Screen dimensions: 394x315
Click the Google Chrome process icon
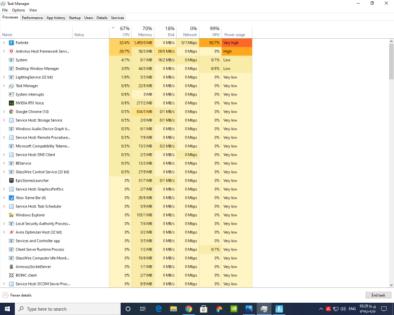(11, 111)
